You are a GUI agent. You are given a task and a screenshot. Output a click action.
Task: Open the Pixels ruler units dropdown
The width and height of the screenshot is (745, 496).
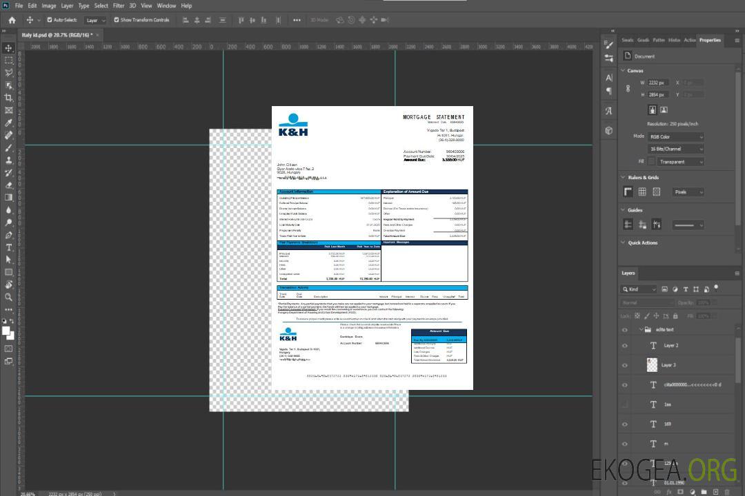688,192
